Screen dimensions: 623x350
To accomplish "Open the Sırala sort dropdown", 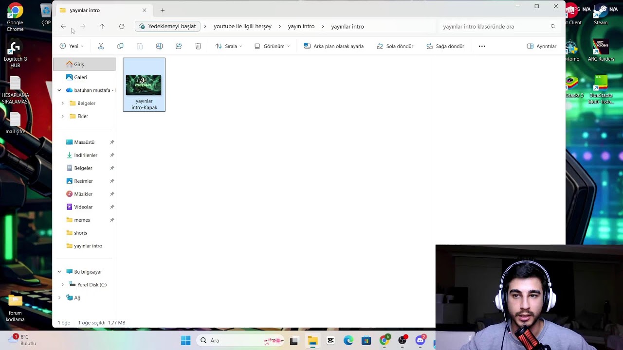I will pyautogui.click(x=229, y=46).
